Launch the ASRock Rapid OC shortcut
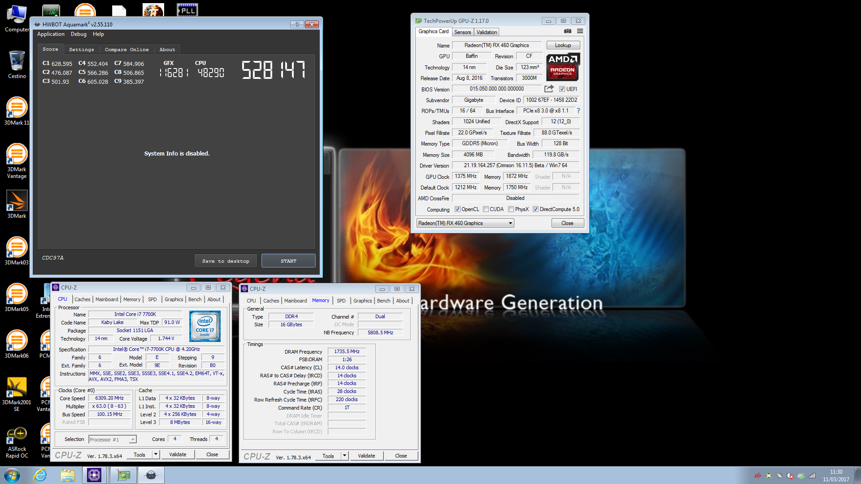The width and height of the screenshot is (861, 484). click(17, 441)
